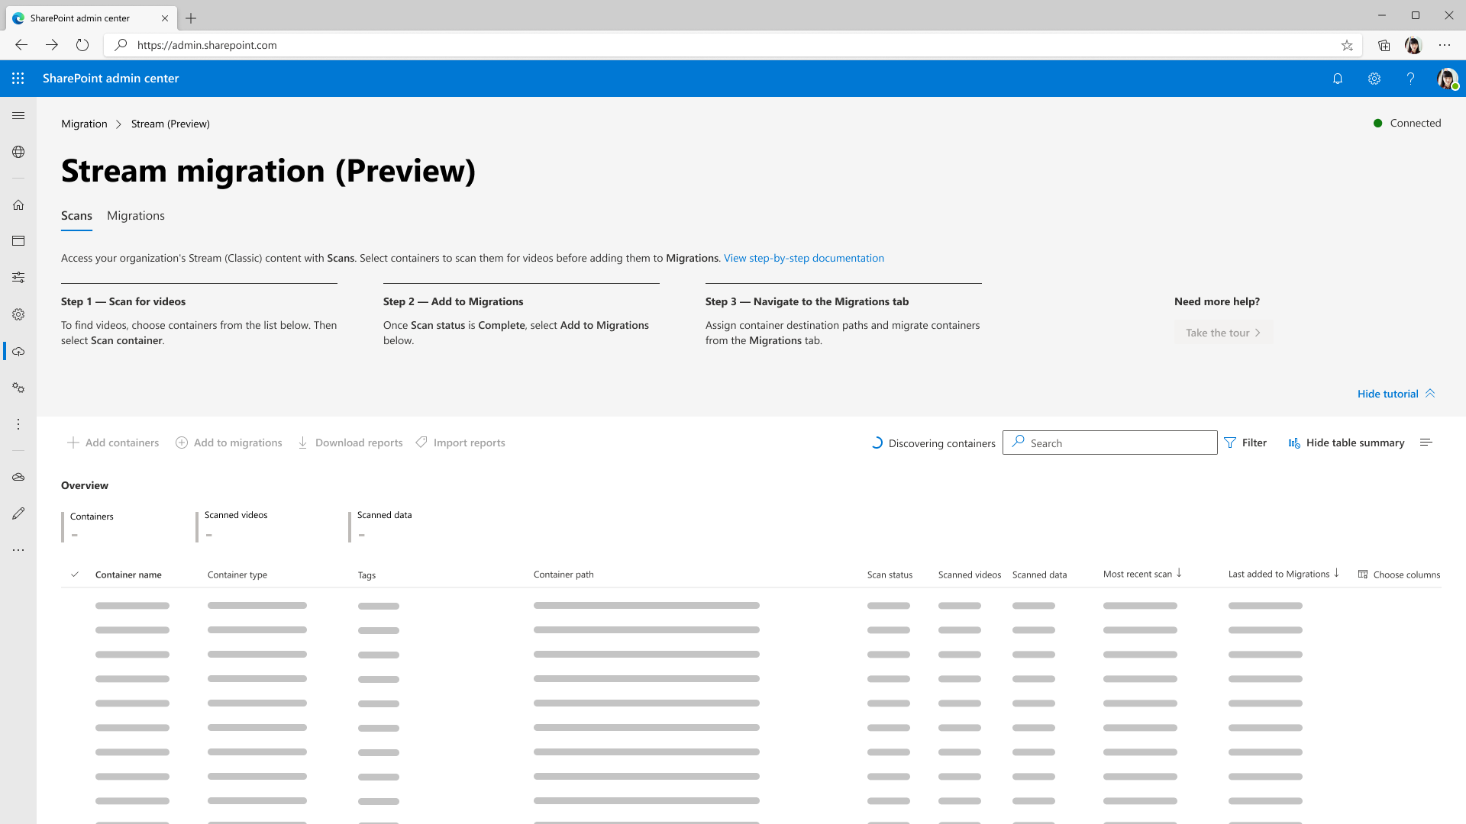Click the Search input field
The width and height of the screenshot is (1466, 824).
point(1109,443)
